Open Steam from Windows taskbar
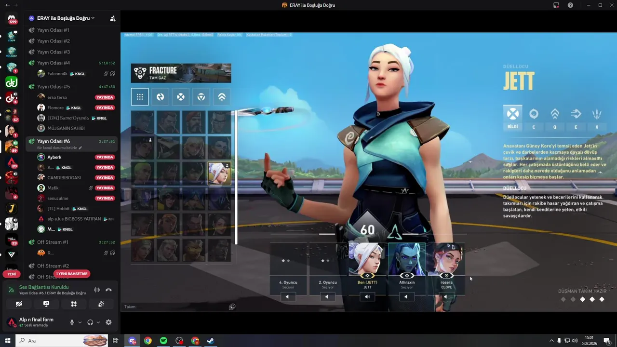Screen dimensions: 617x347 click(211, 341)
